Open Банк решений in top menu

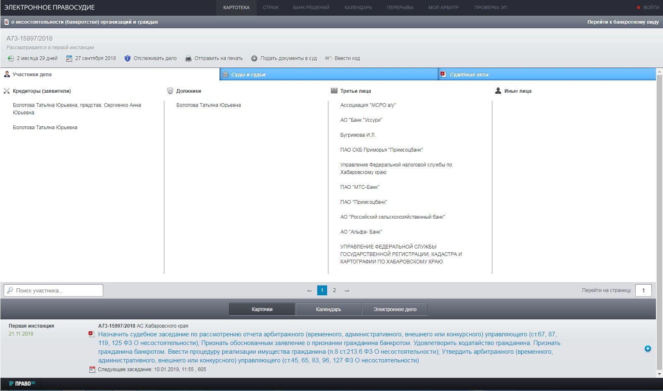coord(311,7)
